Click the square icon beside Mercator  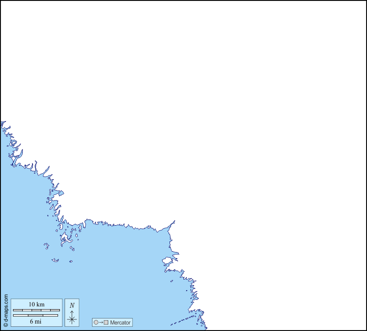pyautogui.click(x=106, y=323)
